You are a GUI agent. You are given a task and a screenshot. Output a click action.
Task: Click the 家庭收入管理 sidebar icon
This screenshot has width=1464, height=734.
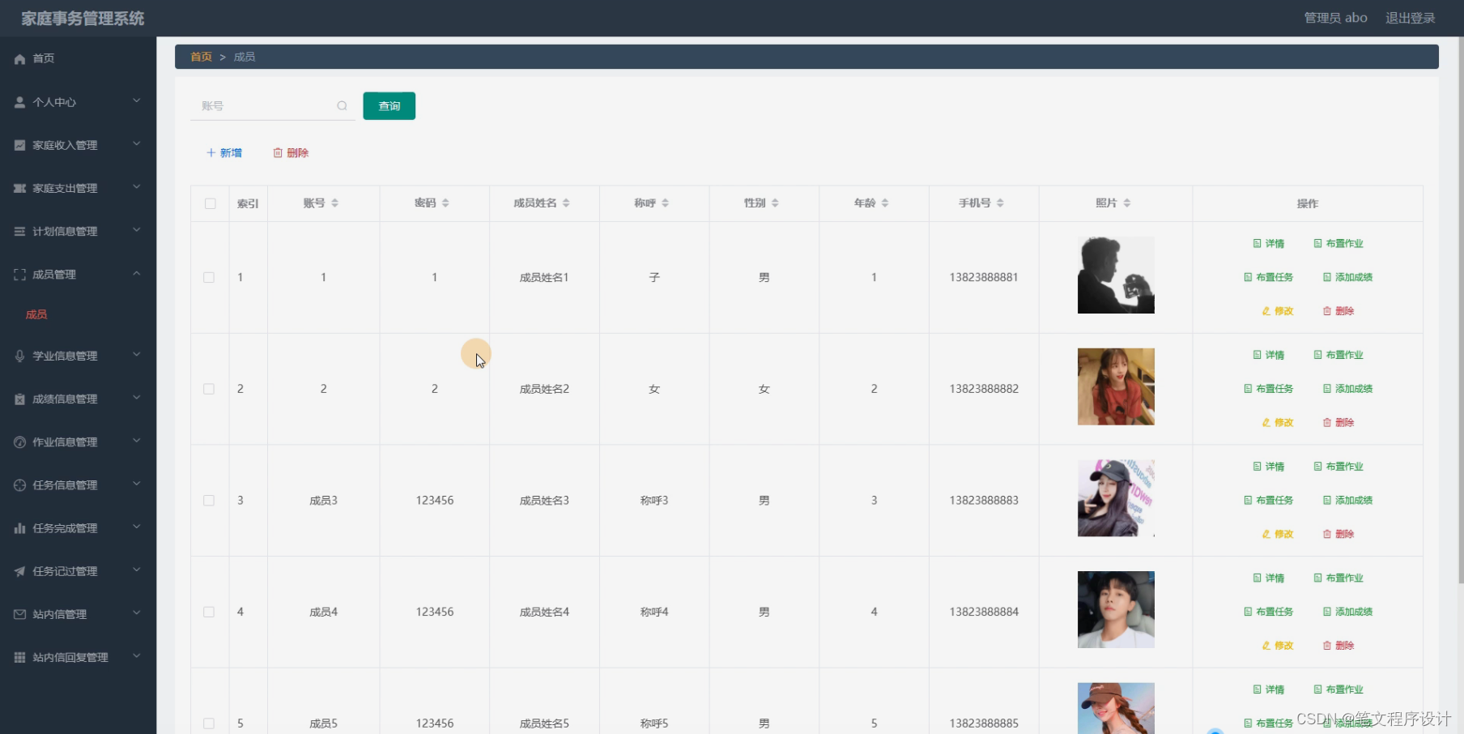(20, 145)
